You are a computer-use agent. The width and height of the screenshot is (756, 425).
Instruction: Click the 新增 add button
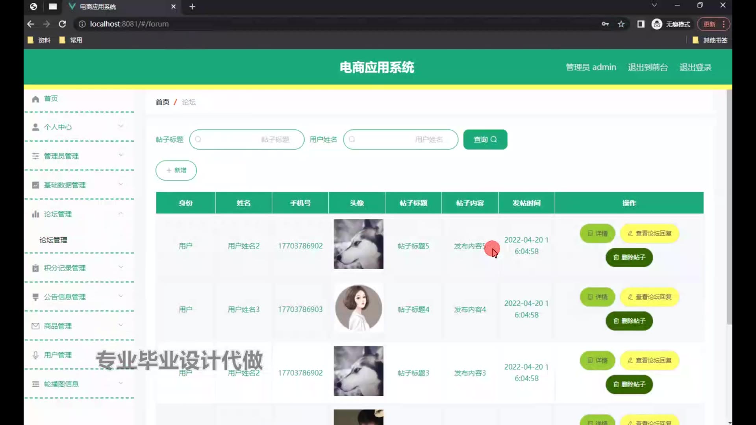176,170
